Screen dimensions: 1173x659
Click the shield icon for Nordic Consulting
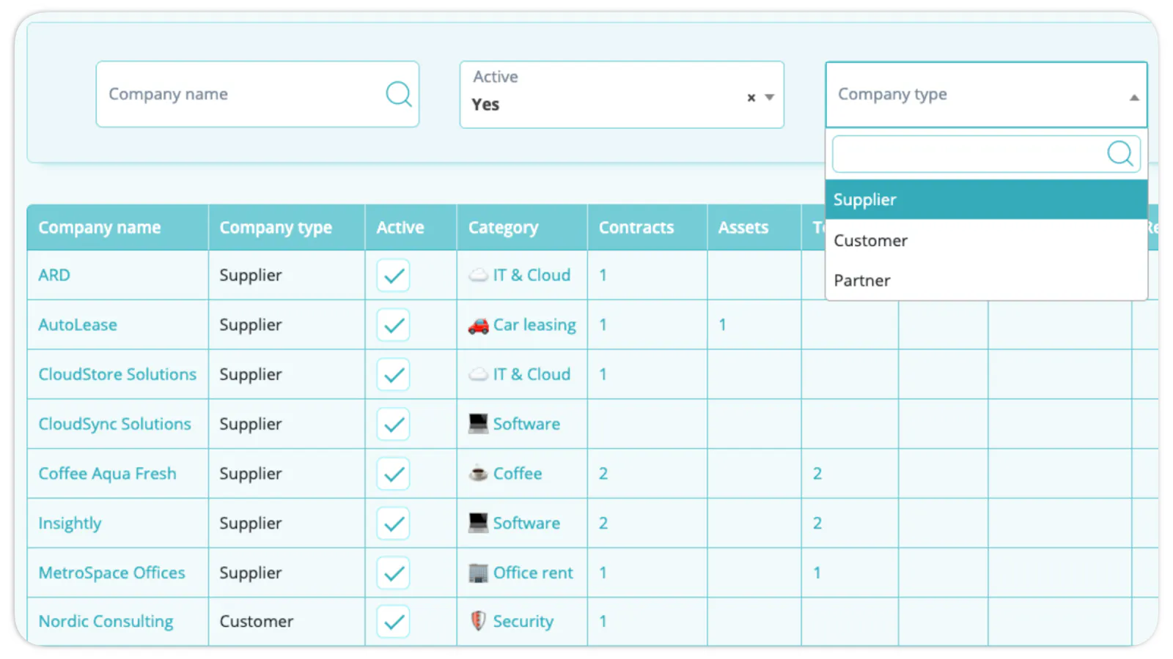click(x=478, y=621)
